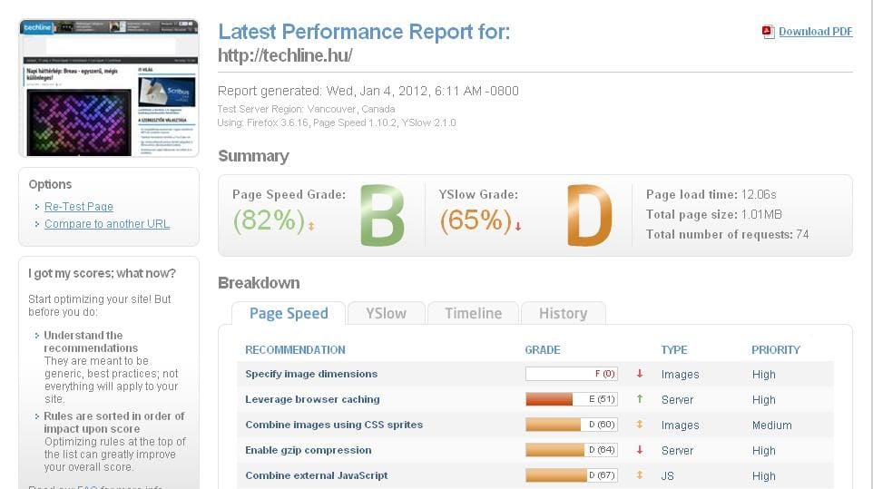The height and width of the screenshot is (489, 873).
Task: Open the History tab
Action: 563,313
